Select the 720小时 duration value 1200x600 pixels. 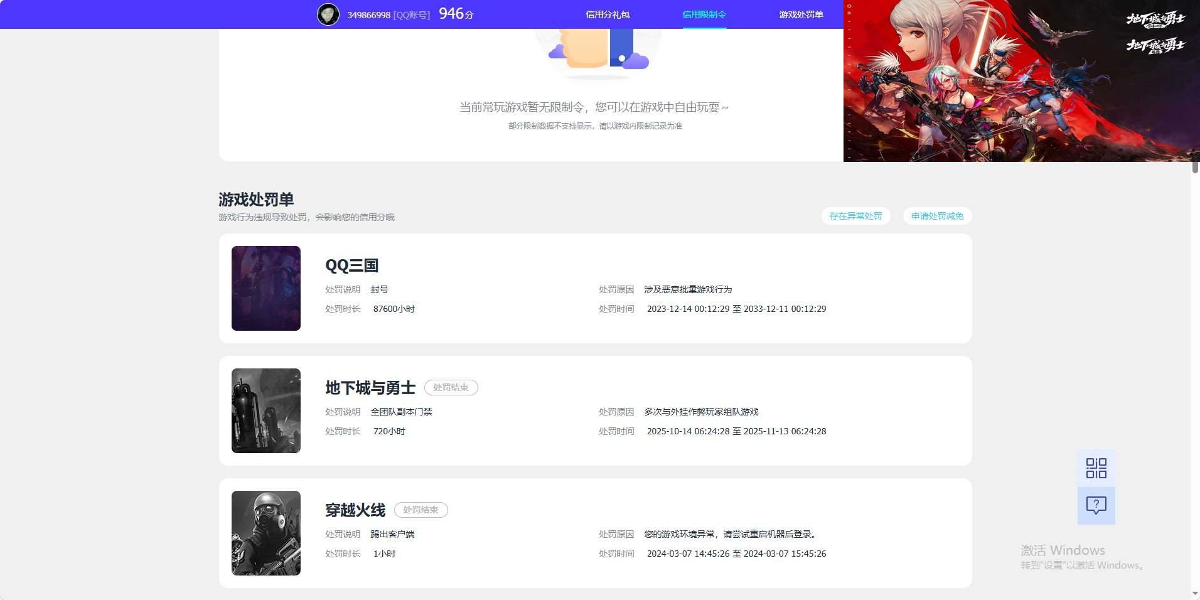click(389, 431)
